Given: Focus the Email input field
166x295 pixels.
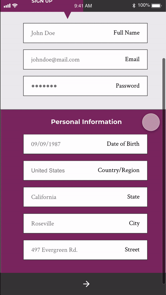Looking at the screenshot, I should click(85, 59).
